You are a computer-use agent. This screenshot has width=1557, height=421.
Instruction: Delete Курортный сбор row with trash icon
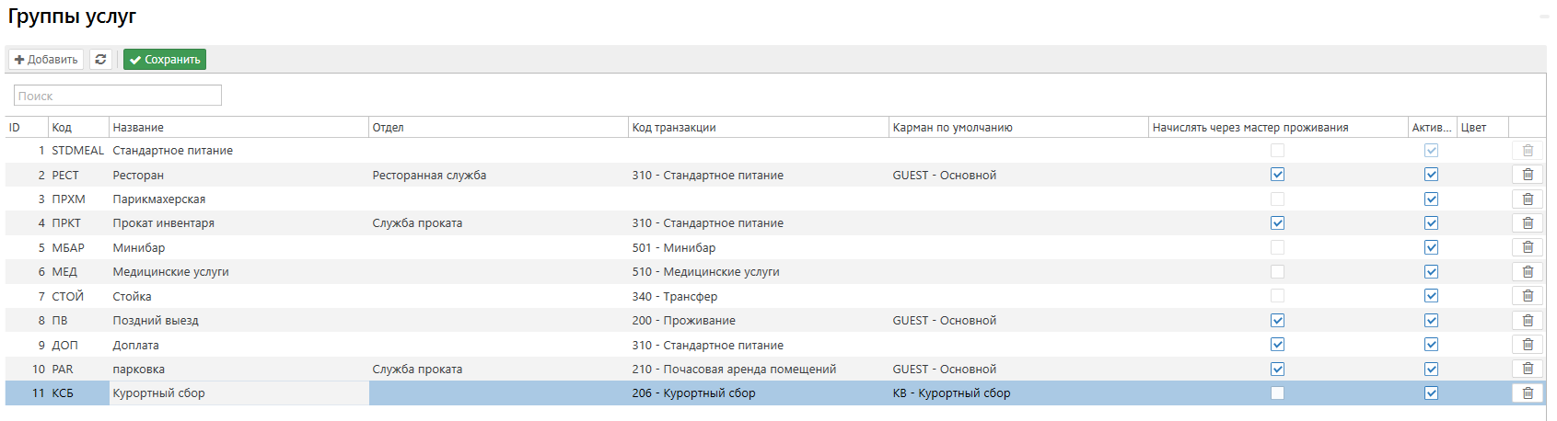pos(1528,393)
